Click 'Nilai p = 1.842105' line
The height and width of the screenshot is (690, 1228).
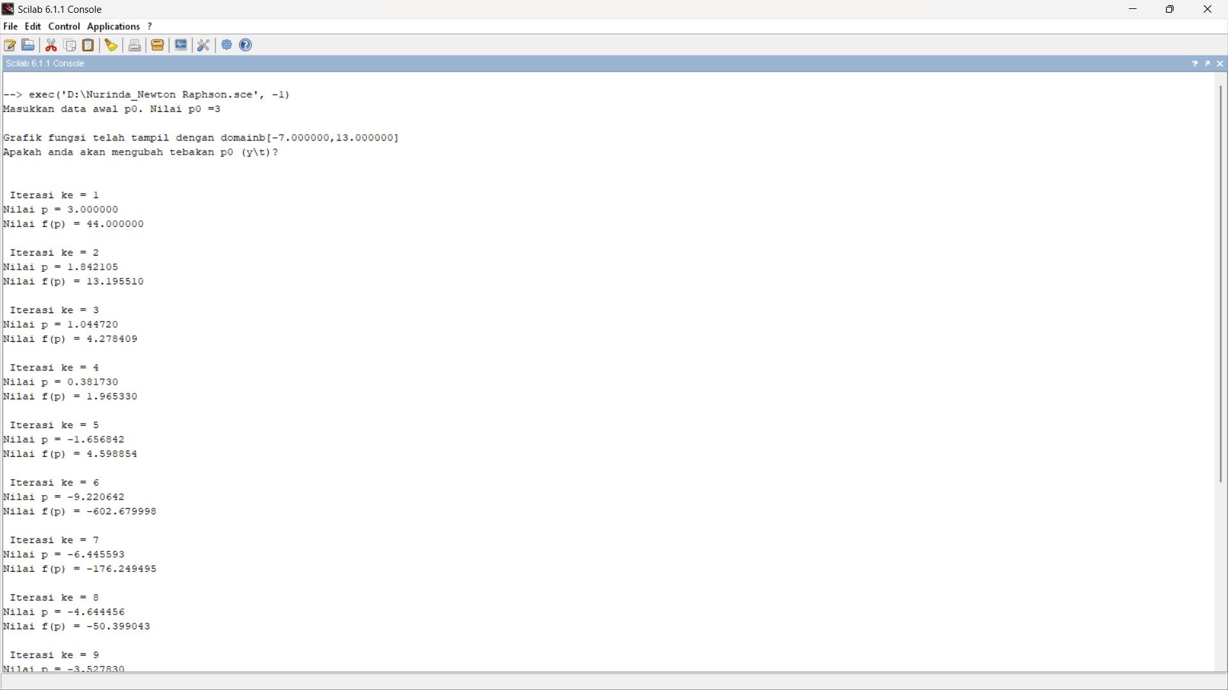tap(61, 268)
